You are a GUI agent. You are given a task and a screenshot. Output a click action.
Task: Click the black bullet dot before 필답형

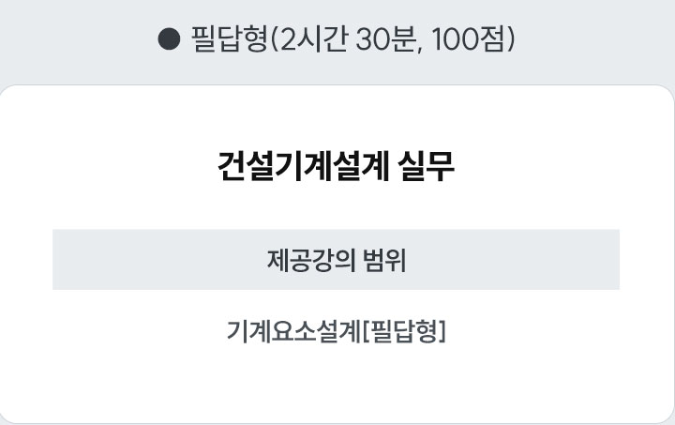(169, 40)
